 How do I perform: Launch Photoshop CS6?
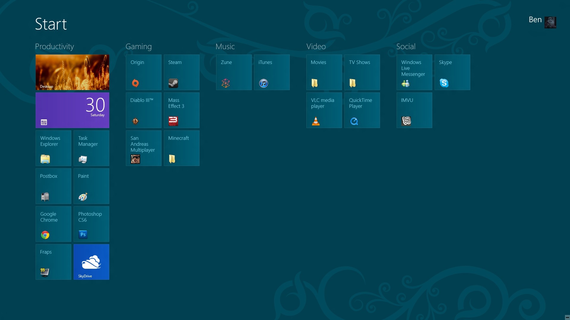[x=91, y=224]
